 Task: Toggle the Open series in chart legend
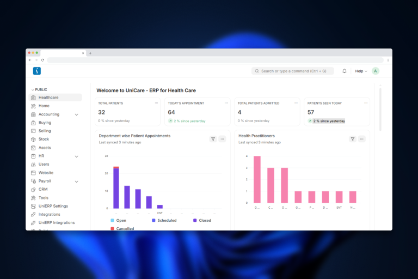coord(118,220)
